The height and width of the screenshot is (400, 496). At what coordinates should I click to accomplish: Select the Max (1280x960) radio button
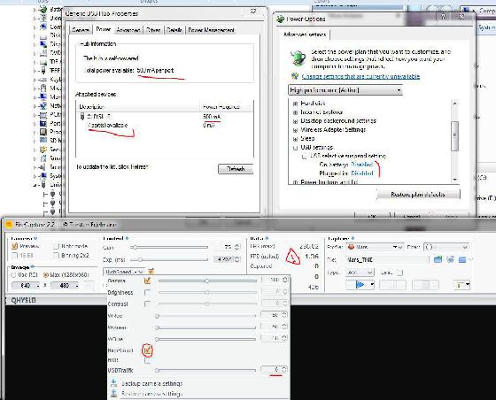coord(45,275)
